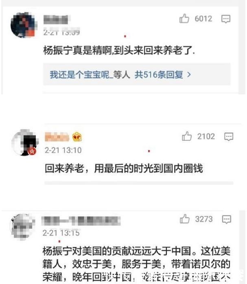Viewport: 247px width, 284px height.
Task: Like the comment with 6012 likes
Action: [184, 18]
